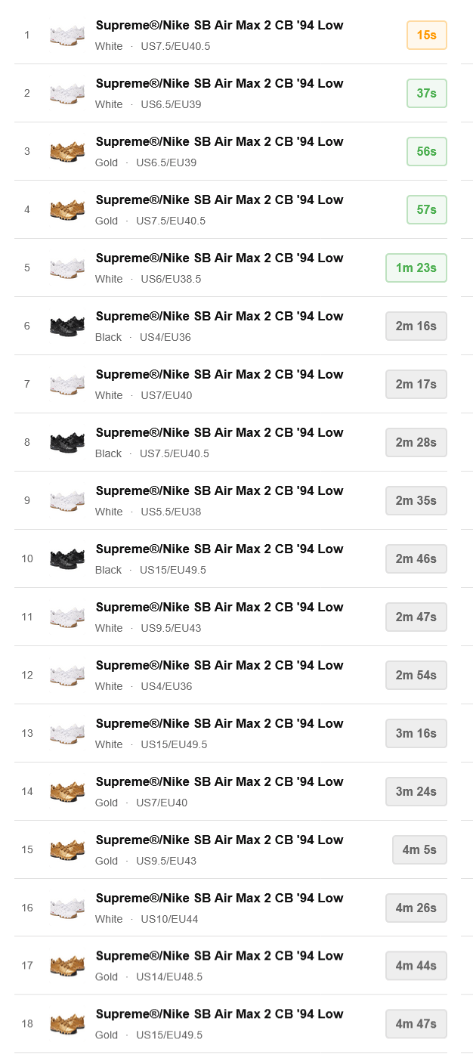
Task: Click the orange 15s time badge
Action: [426, 36]
